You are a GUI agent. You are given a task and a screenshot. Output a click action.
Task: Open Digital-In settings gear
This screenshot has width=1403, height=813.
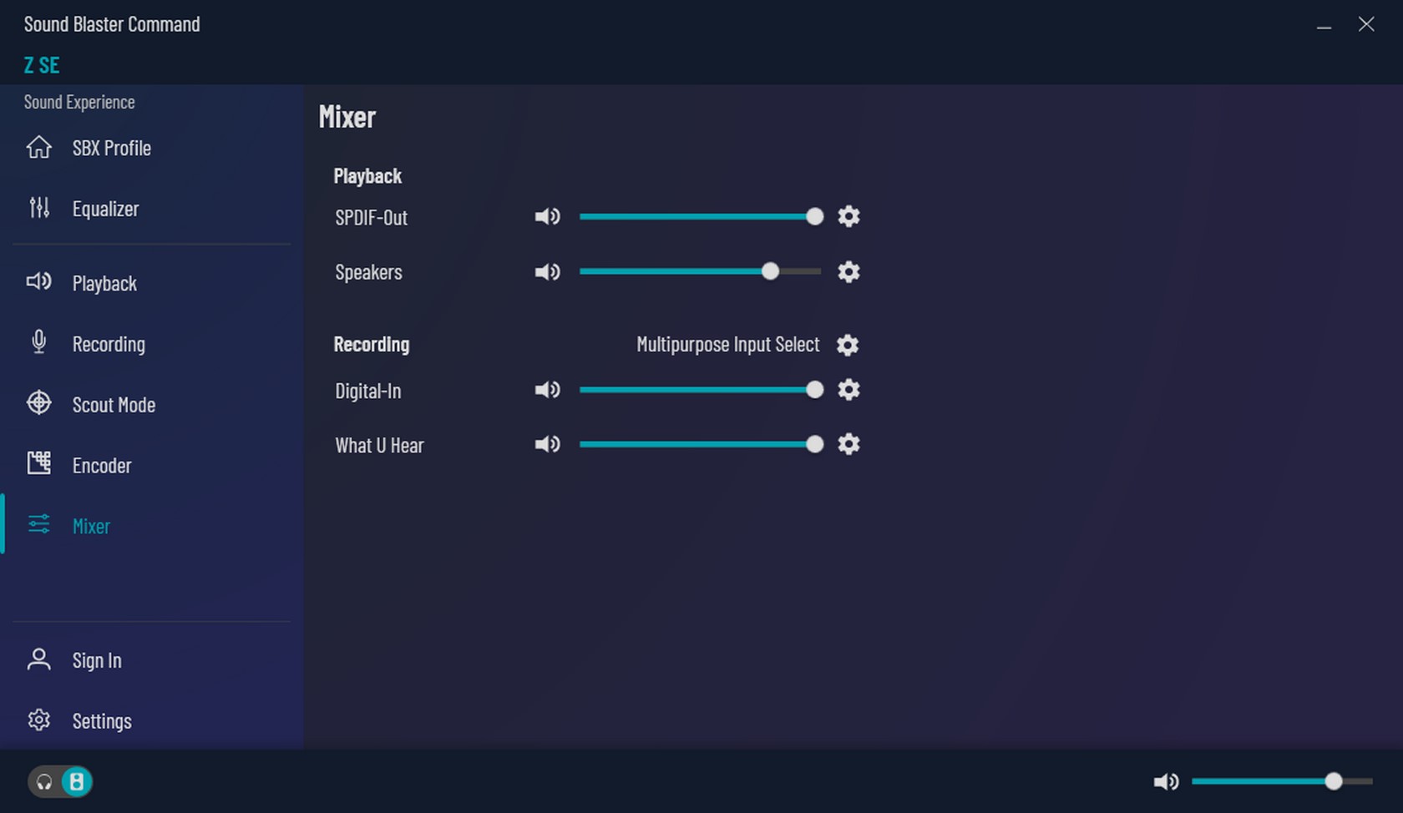[848, 390]
